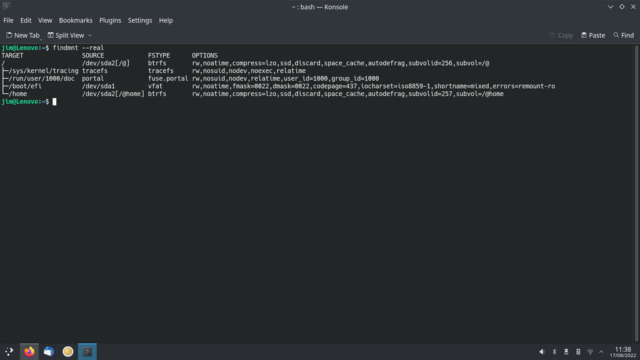The width and height of the screenshot is (640, 360).
Task: Open the volume control tray icon
Action: (542, 352)
